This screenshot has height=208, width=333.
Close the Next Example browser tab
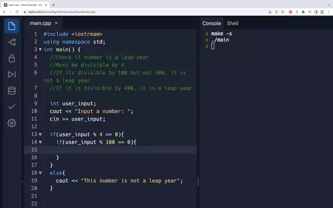(46, 5)
